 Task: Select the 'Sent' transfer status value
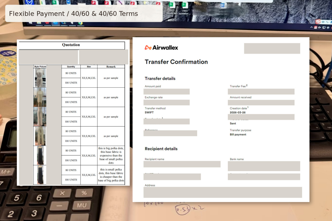233,123
